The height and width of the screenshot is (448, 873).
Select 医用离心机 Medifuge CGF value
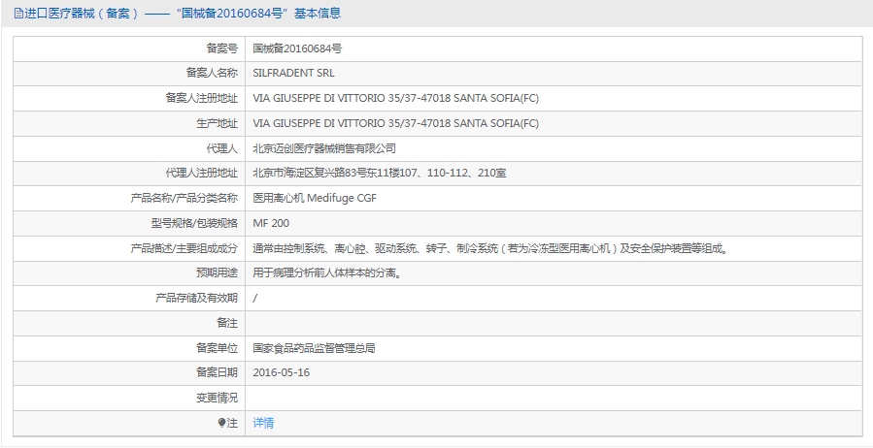(315, 198)
